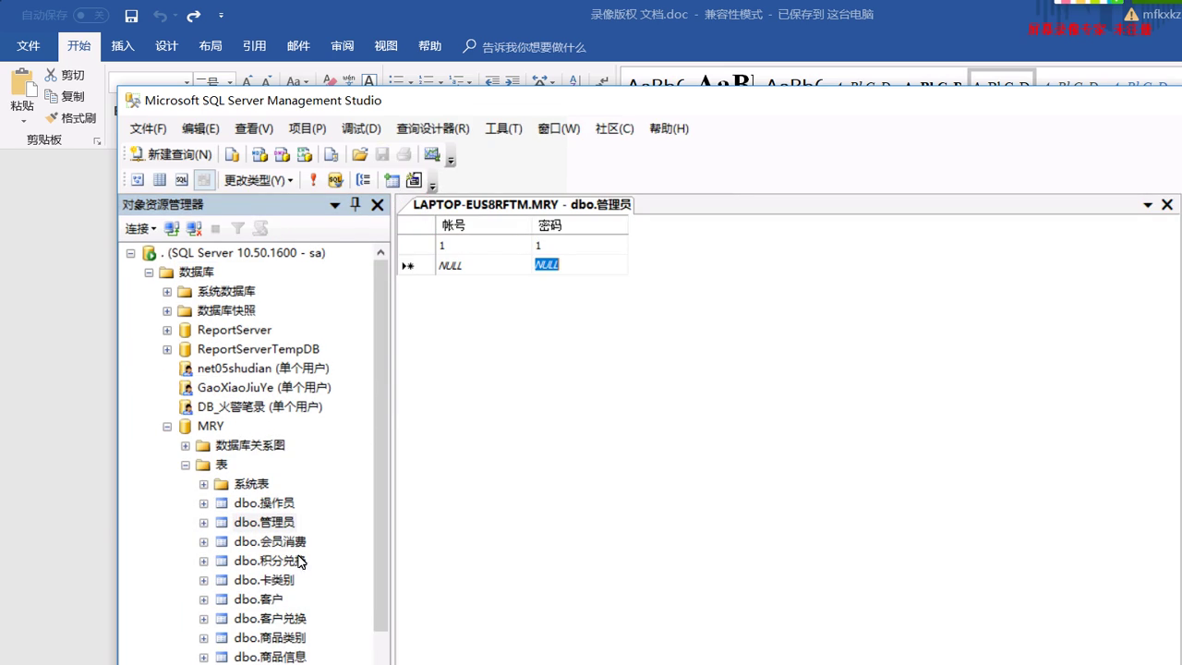Click the LAPTOP-EUS8RFTM.MRY - dbo.管理员 tab
The height and width of the screenshot is (665, 1182).
tap(522, 205)
